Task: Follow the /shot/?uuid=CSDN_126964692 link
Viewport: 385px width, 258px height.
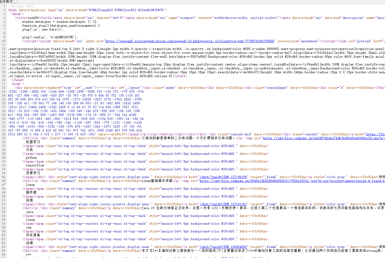Action: click(223, 247)
